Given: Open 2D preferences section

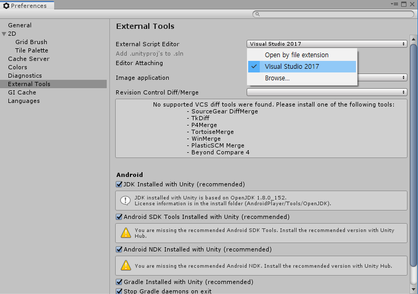Looking at the screenshot, I should (12, 34).
